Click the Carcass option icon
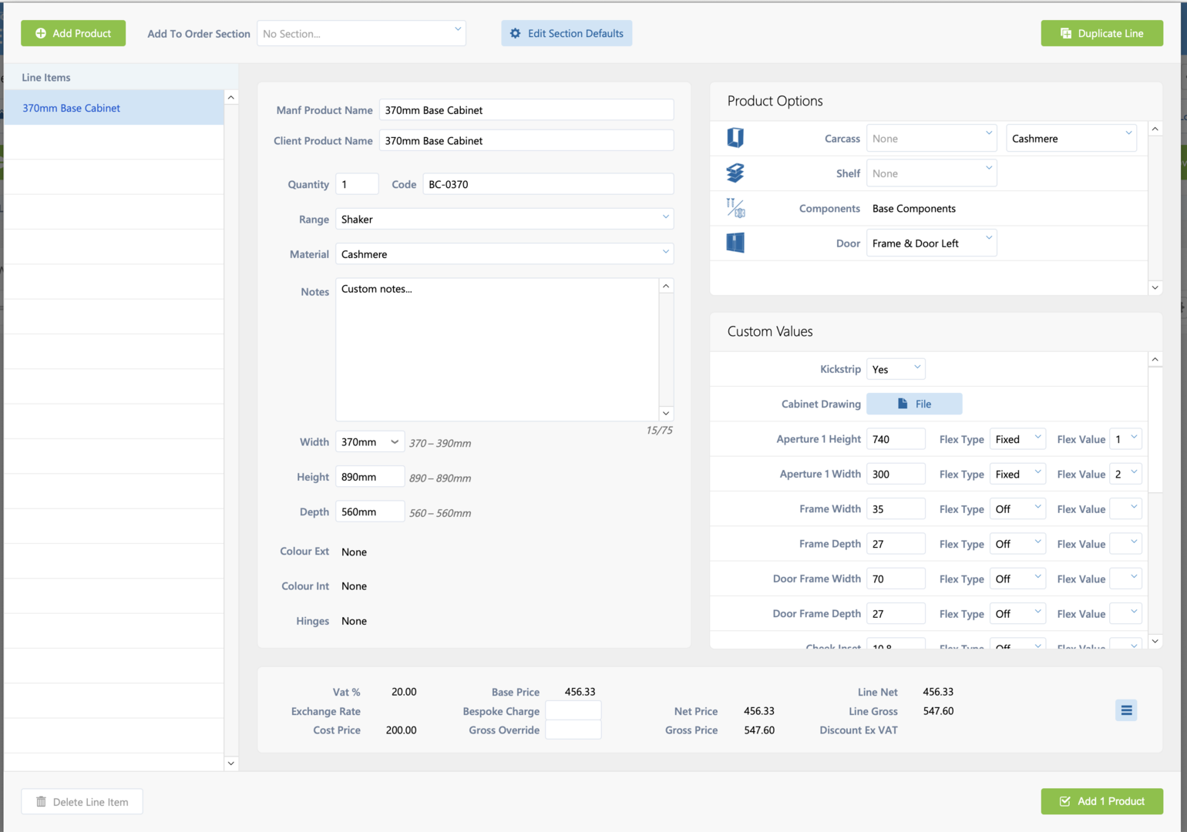This screenshot has height=832, width=1187. tap(735, 138)
